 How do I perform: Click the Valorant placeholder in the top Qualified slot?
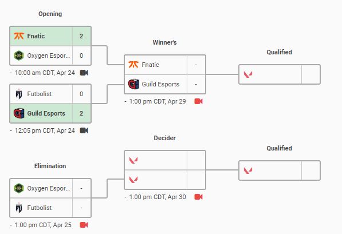(248, 74)
